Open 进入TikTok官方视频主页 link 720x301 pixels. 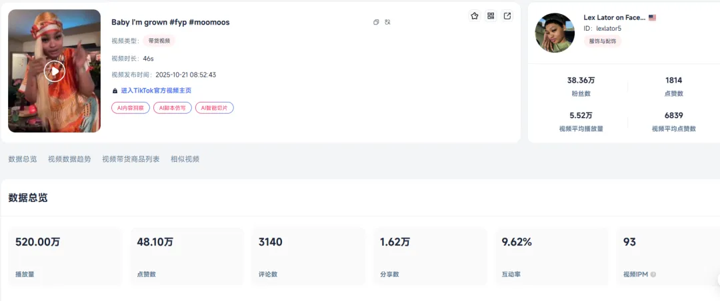[156, 91]
